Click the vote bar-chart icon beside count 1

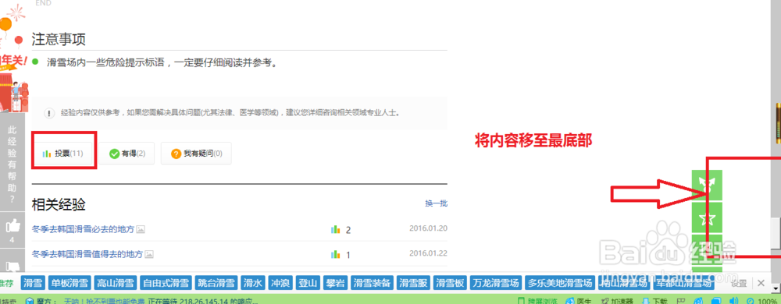pos(335,255)
